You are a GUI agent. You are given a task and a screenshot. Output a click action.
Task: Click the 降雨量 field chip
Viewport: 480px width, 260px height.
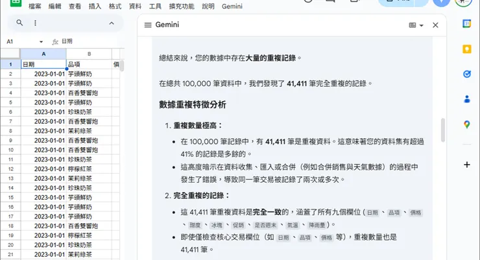[x=317, y=225]
